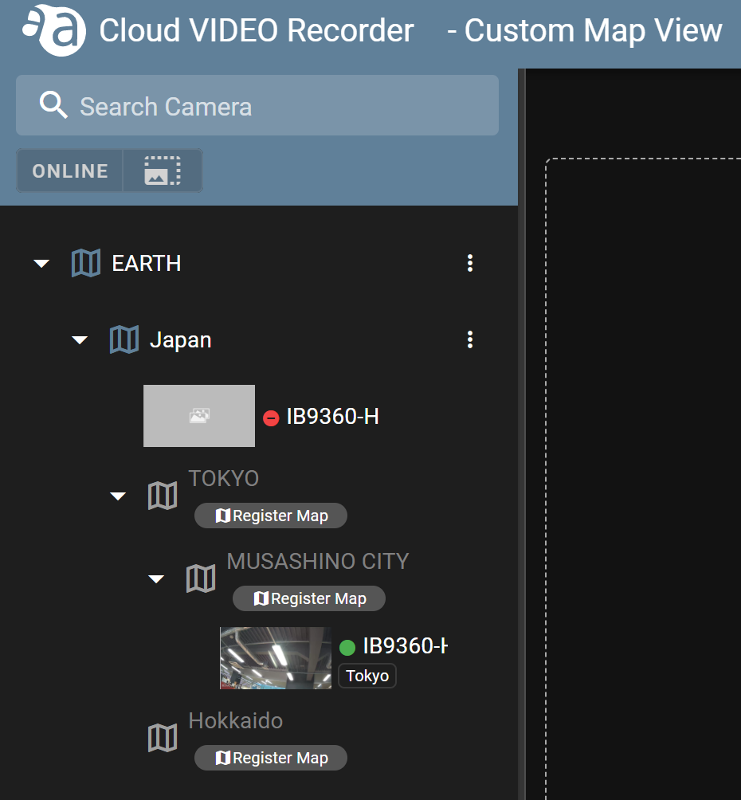Click Hokkaido's map icon
Image resolution: width=741 pixels, height=800 pixels.
tap(163, 737)
